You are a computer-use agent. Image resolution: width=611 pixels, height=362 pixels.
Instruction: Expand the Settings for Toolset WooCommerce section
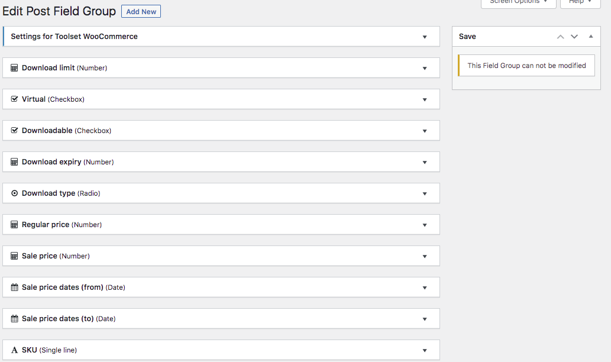425,37
